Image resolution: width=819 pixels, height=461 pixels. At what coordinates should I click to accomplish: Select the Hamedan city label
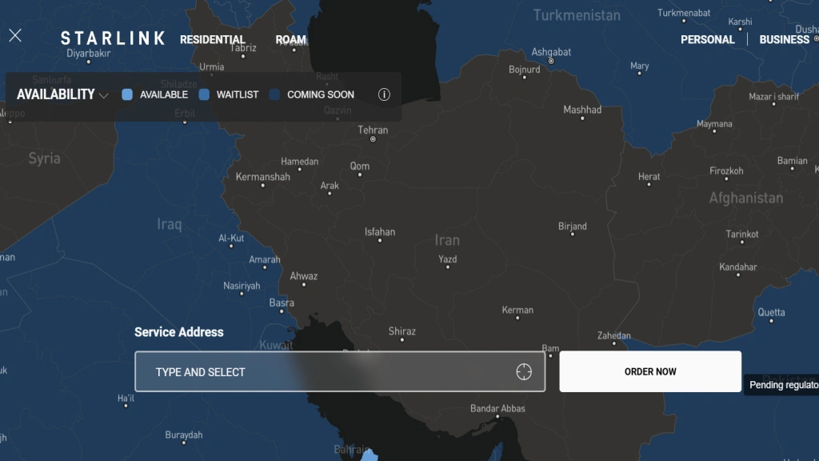(300, 162)
